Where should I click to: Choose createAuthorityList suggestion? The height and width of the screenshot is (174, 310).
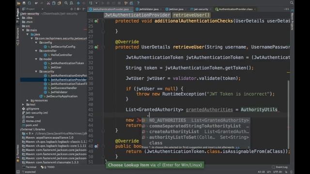click(196, 131)
